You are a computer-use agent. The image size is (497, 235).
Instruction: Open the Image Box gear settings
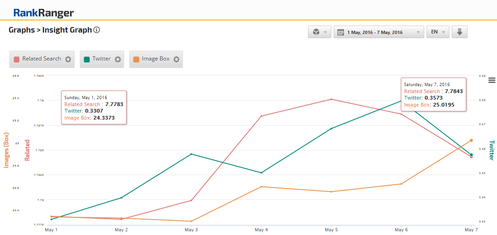[176, 60]
